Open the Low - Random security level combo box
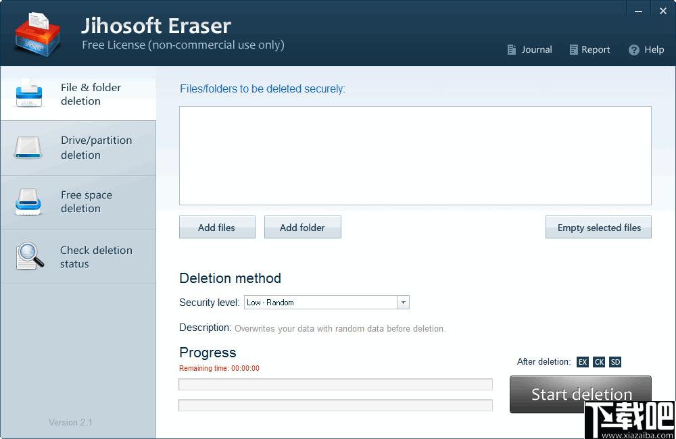Viewport: 676px width, 439px height. 327,303
